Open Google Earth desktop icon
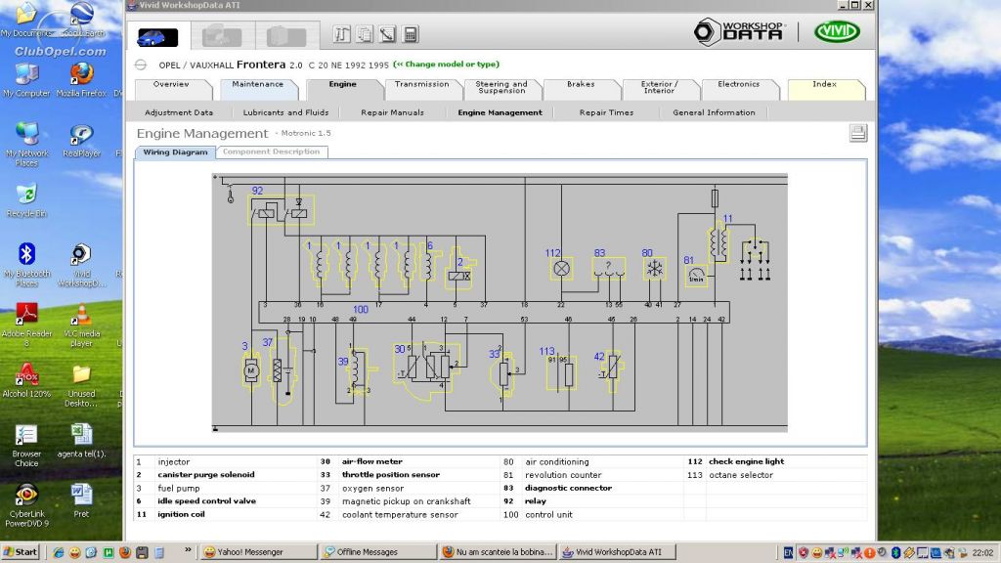Screen dimensions: 1001x563 tap(82, 20)
